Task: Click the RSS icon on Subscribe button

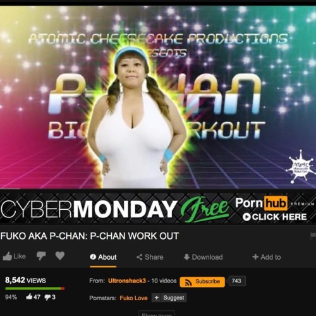Action: [x=188, y=282]
